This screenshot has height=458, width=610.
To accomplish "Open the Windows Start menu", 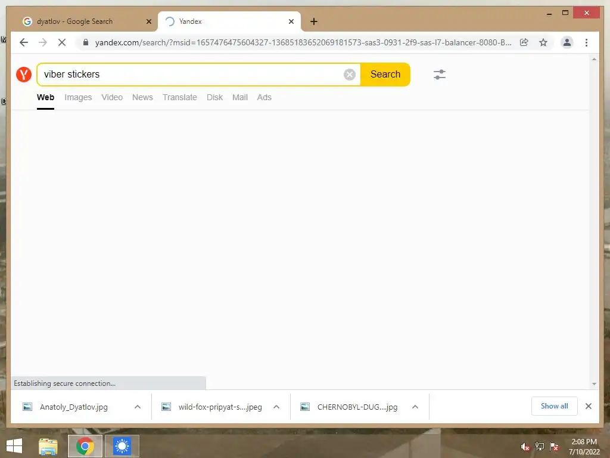I will tap(14, 446).
